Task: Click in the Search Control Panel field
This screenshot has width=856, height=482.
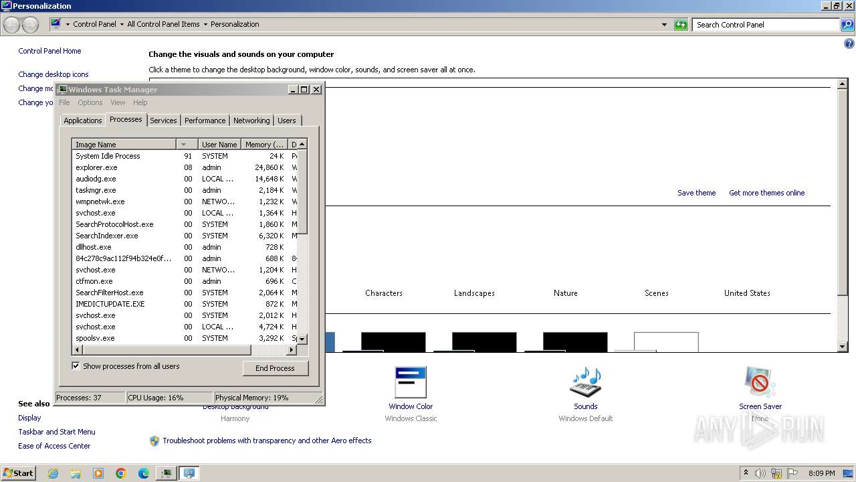Action: (x=766, y=25)
